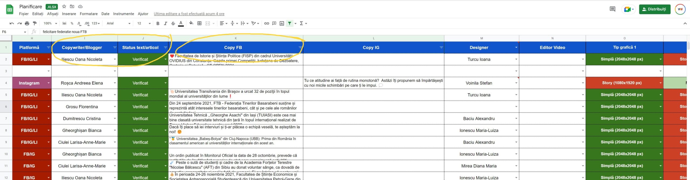Click the fill color bucket icon
This screenshot has height=180, width=690.
[191, 23]
